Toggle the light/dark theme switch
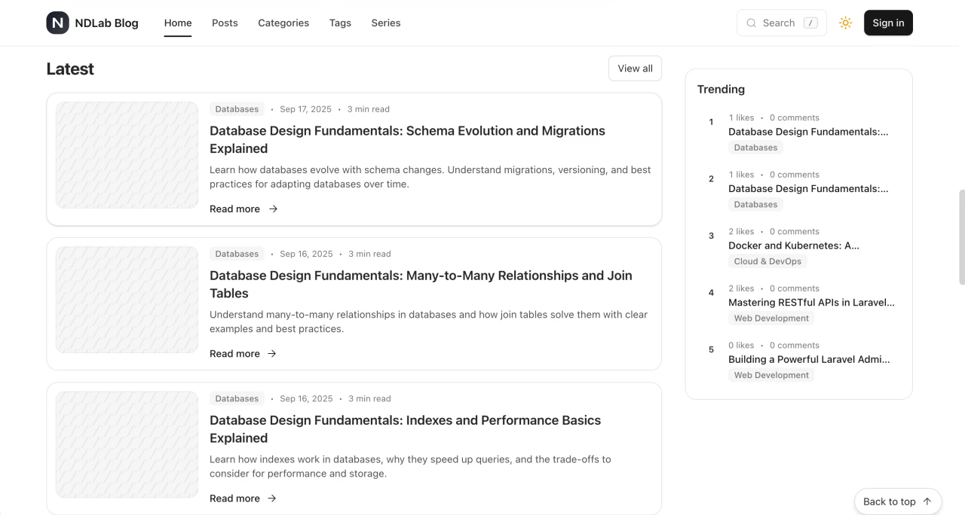The height and width of the screenshot is (515, 965). pyautogui.click(x=845, y=23)
